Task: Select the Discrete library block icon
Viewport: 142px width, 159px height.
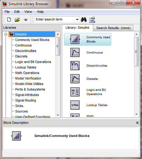Action: coord(75,79)
